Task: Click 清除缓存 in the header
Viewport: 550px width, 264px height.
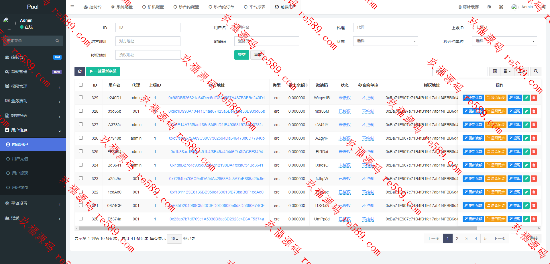Action: [x=469, y=7]
